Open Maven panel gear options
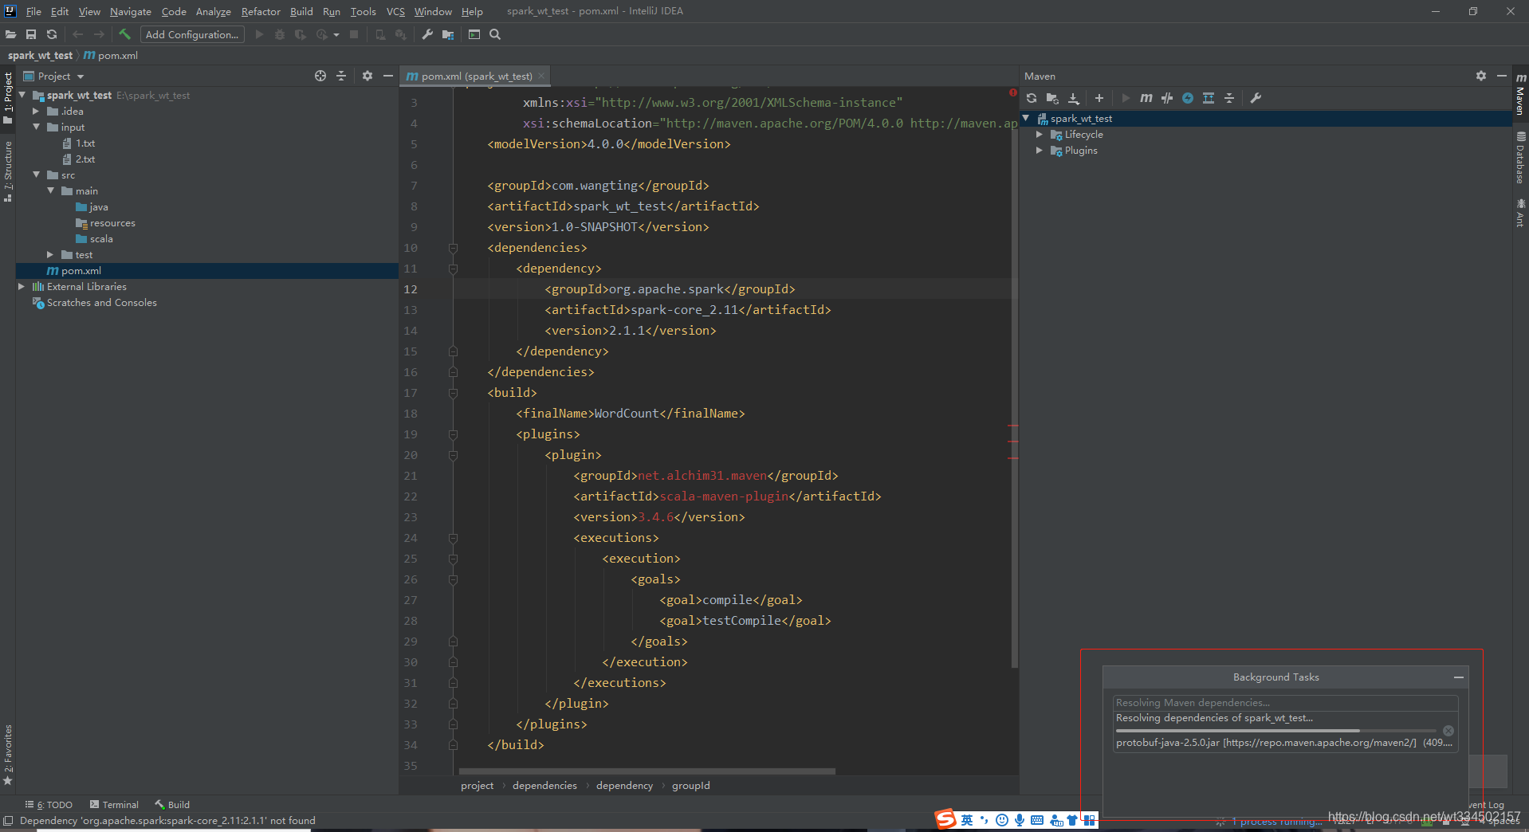Viewport: 1529px width, 832px height. [1481, 76]
